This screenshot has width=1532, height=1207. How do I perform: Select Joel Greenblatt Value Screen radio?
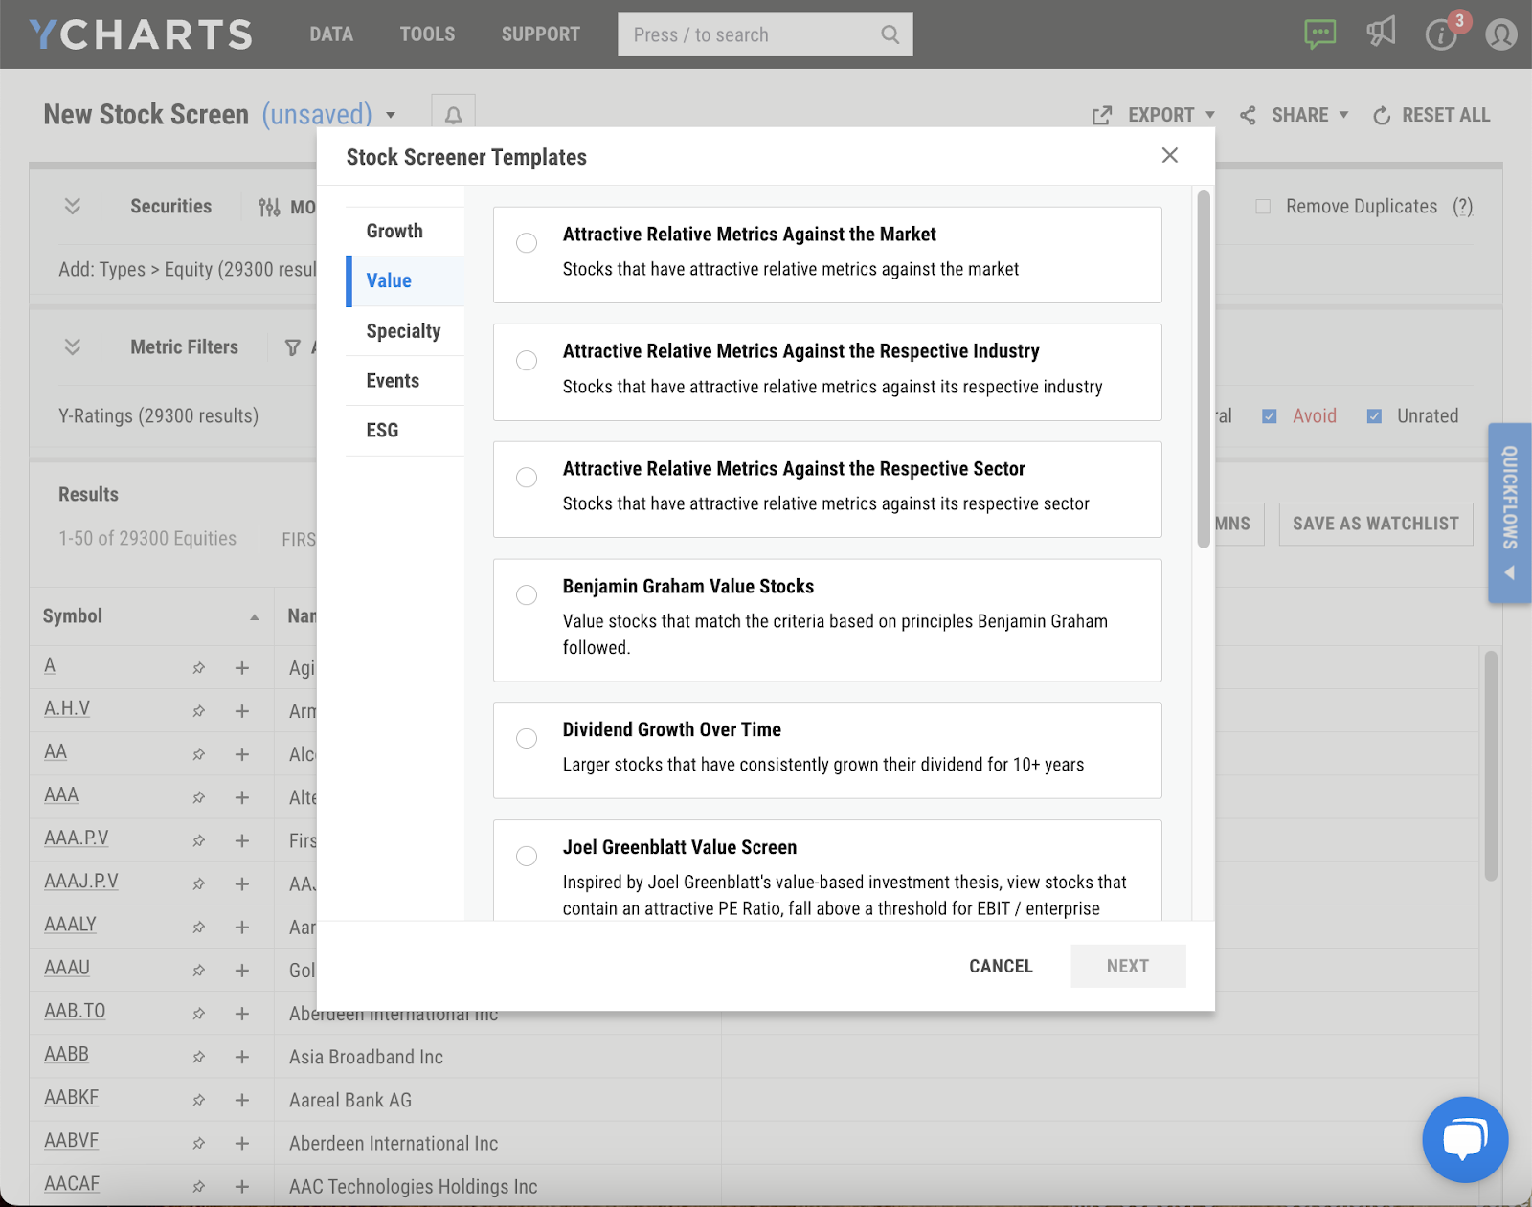527,856
